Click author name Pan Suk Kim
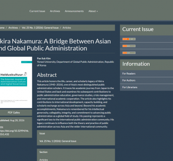 [44, 58]
